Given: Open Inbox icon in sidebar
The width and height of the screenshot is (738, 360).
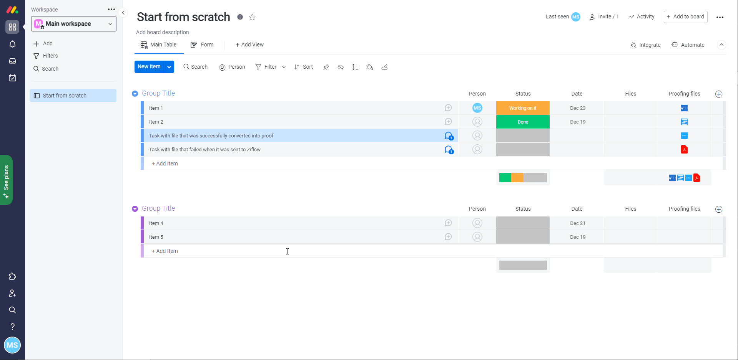Looking at the screenshot, I should (12, 61).
